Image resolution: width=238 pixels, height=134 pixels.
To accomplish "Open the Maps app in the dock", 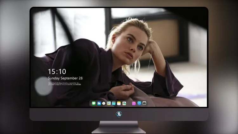I will [x=109, y=104].
